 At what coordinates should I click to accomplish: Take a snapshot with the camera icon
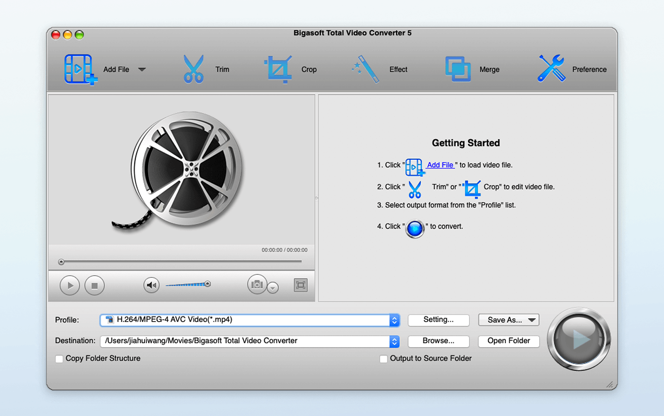coord(257,284)
